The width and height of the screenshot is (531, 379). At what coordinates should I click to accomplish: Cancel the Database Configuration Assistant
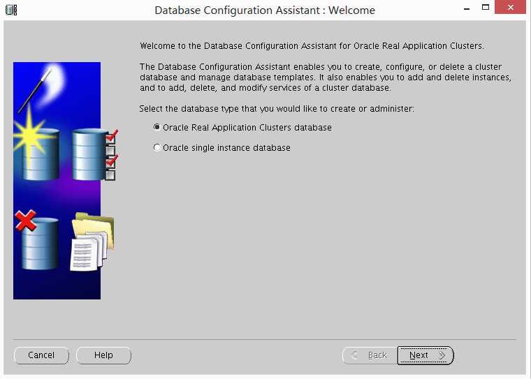coord(41,355)
